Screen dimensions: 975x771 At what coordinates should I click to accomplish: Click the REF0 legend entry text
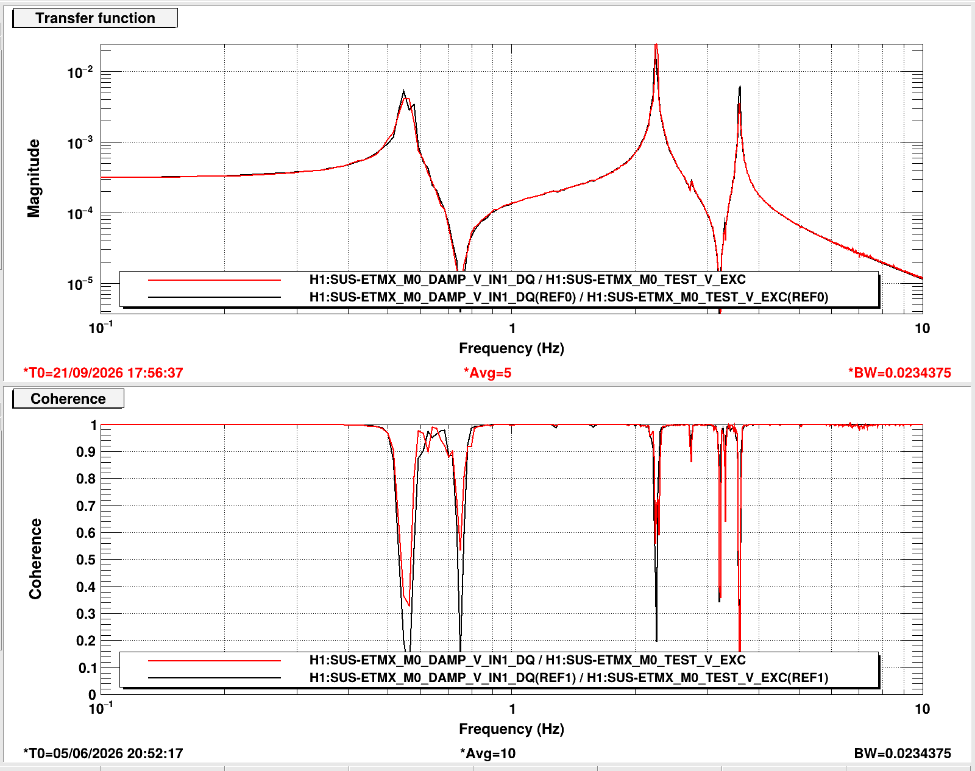[569, 297]
